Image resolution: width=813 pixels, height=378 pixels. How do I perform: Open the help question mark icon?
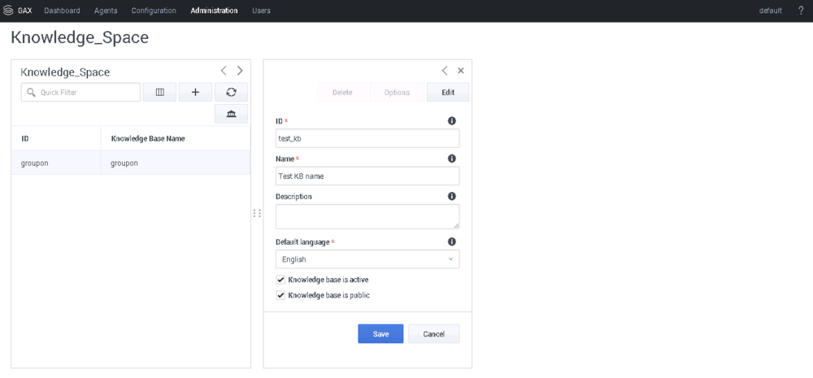(x=801, y=11)
